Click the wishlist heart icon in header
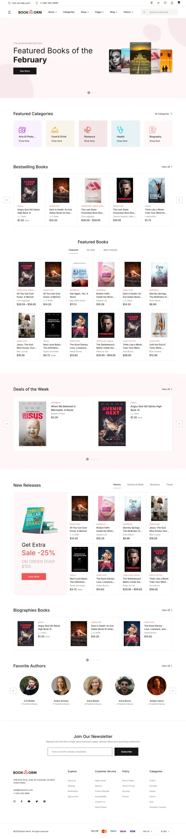186x839 pixels. coord(165,3)
